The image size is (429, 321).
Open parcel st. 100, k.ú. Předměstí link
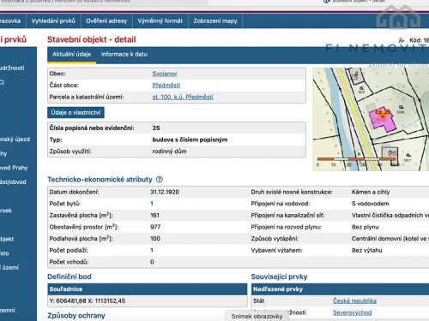tap(183, 97)
